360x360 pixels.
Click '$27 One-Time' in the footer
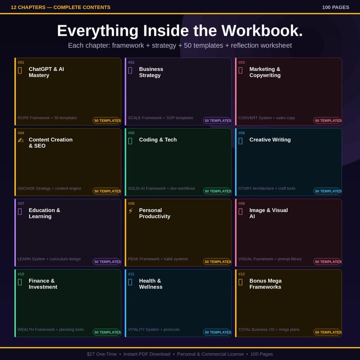coord(102,354)
